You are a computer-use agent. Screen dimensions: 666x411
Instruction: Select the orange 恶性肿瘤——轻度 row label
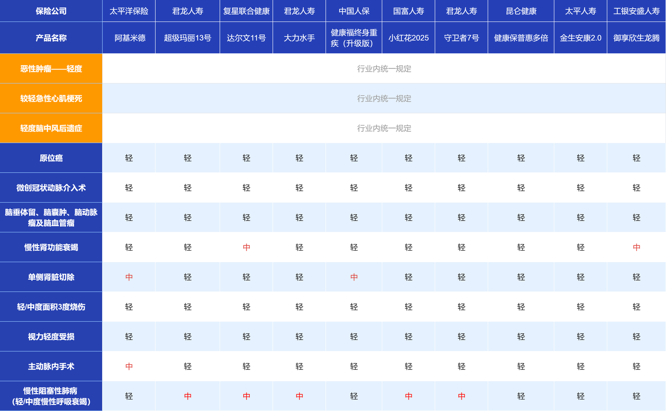51,69
